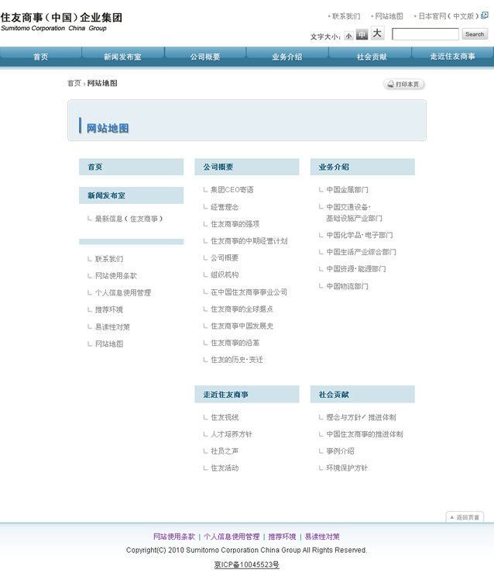Open 易读性对策 in the sitemap list
Viewport: 494px width, 580px height.
(x=112, y=327)
